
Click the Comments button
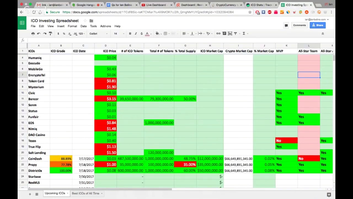pos(299,25)
